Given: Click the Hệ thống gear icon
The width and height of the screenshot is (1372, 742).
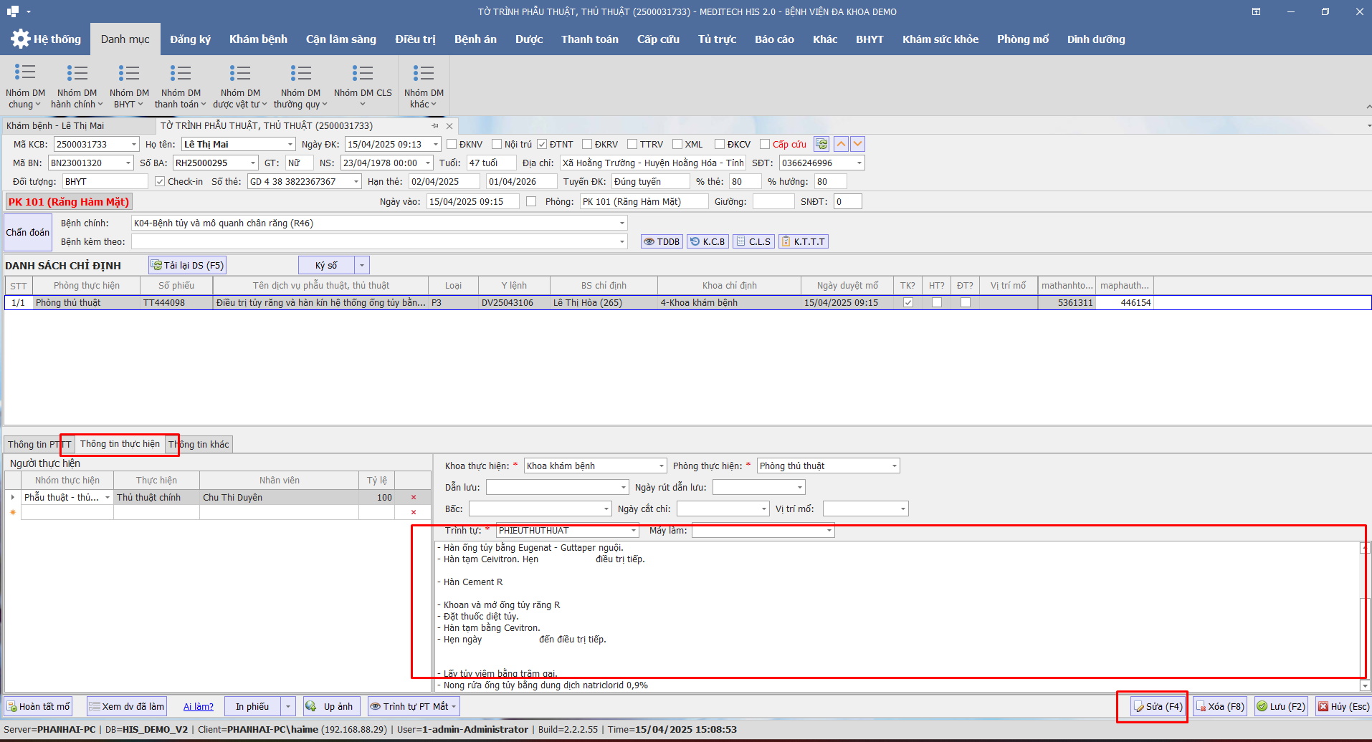Looking at the screenshot, I should [20, 39].
